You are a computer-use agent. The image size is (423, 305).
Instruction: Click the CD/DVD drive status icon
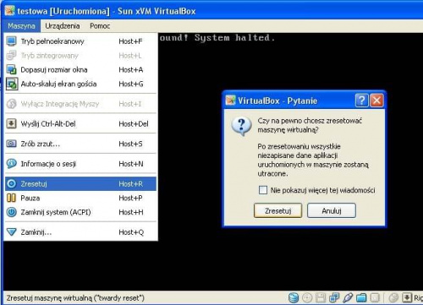click(x=307, y=297)
